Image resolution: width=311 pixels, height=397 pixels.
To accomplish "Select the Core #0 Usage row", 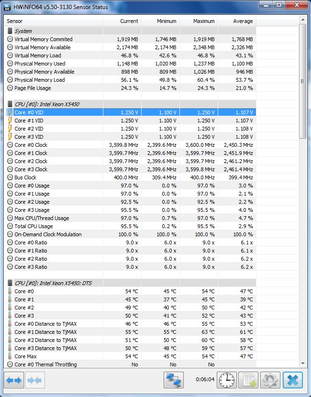I will click(x=130, y=185).
